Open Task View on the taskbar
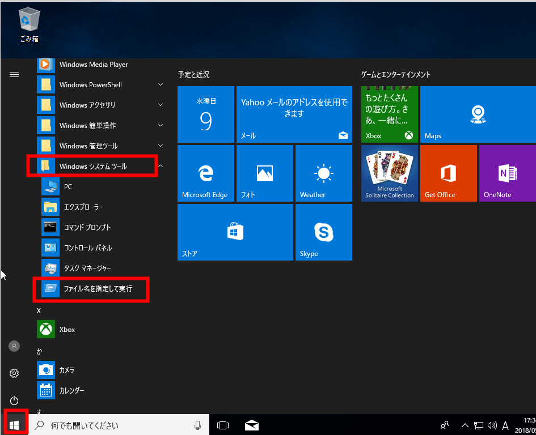The image size is (536, 435). click(223, 425)
